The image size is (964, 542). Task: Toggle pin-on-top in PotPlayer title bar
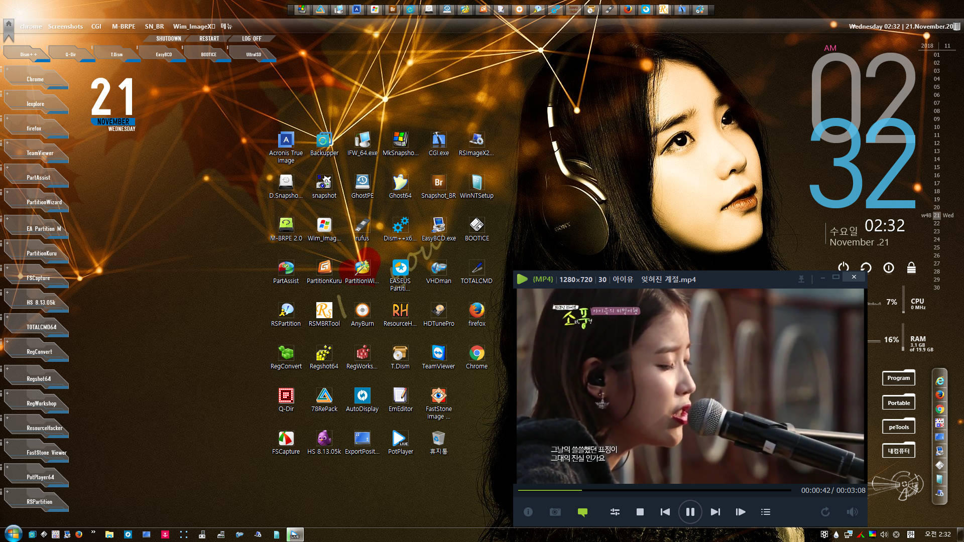[801, 279]
